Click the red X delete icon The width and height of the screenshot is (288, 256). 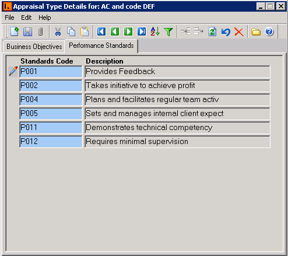click(x=239, y=32)
